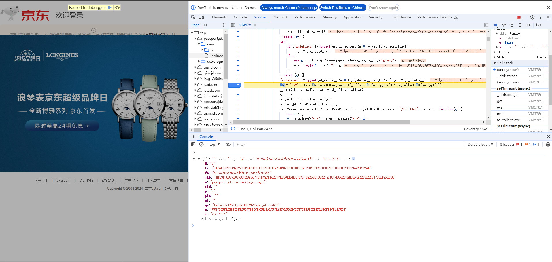This screenshot has width=552, height=262.
Task: Open console settings gear
Action: pos(548,144)
